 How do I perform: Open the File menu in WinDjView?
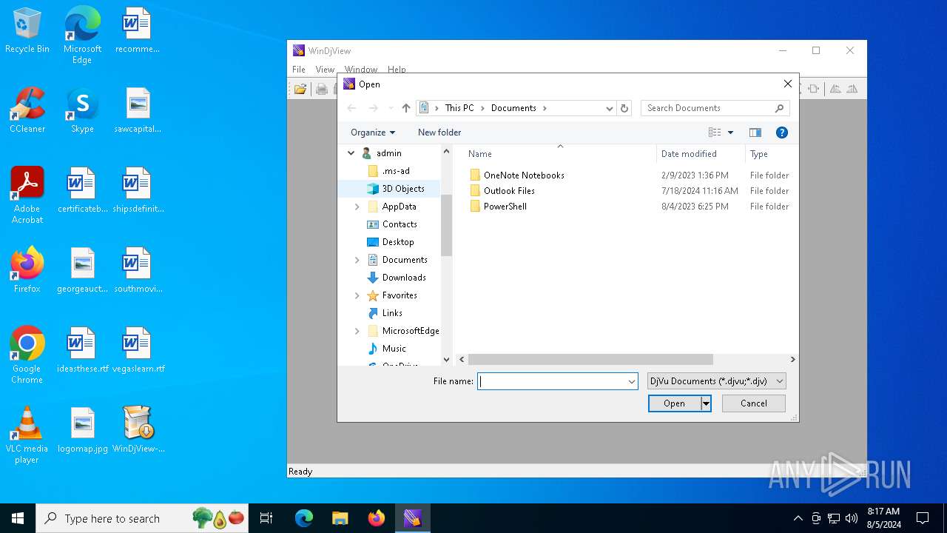coord(299,70)
